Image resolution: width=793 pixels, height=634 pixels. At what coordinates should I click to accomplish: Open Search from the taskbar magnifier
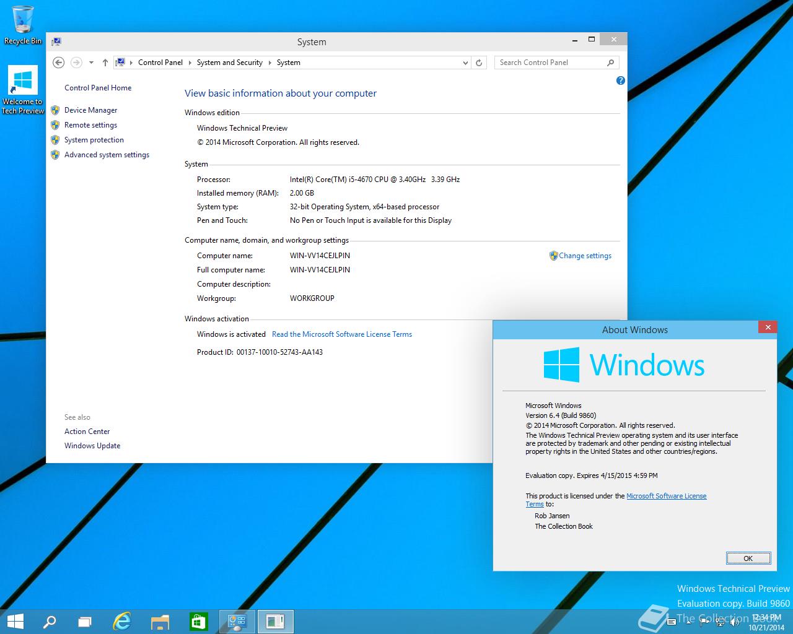(49, 622)
